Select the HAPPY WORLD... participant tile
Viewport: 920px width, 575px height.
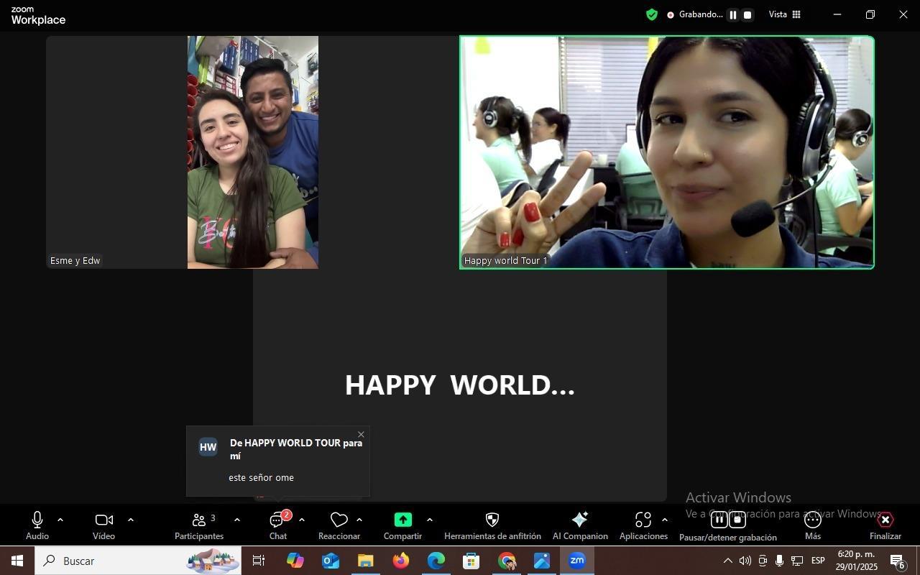(x=460, y=385)
